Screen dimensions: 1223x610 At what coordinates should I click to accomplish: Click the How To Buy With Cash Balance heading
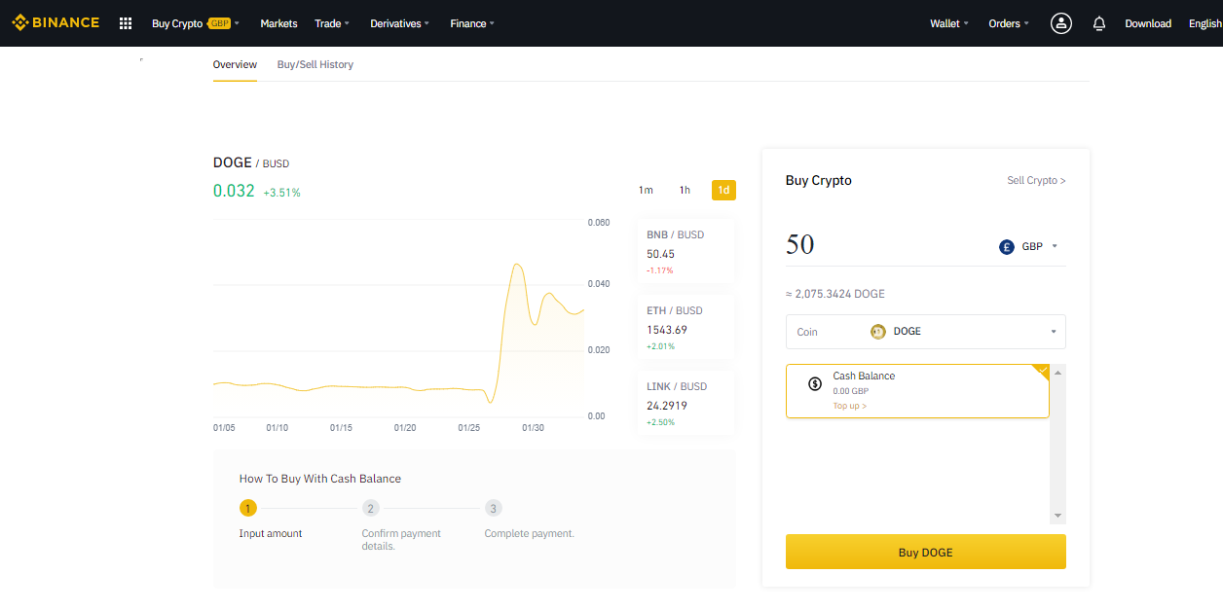tap(320, 479)
